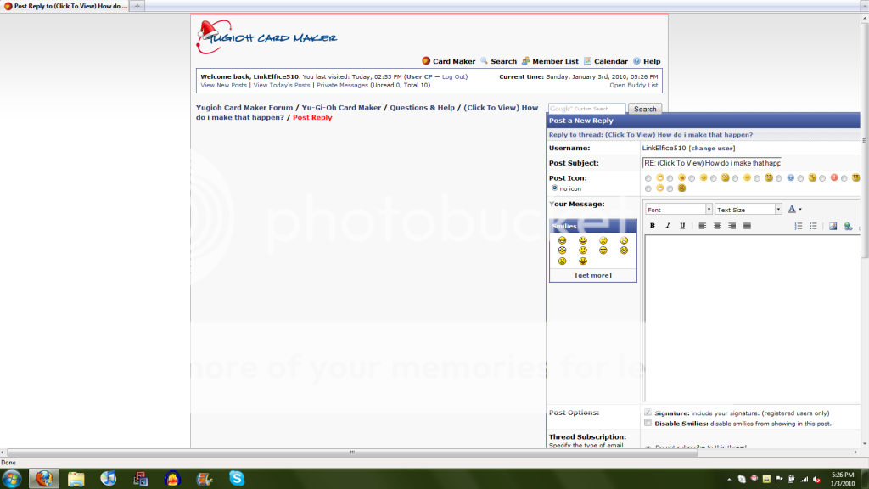Viewport: 869px width, 489px height.
Task: Click the Search button beside Google box
Action: 645,109
